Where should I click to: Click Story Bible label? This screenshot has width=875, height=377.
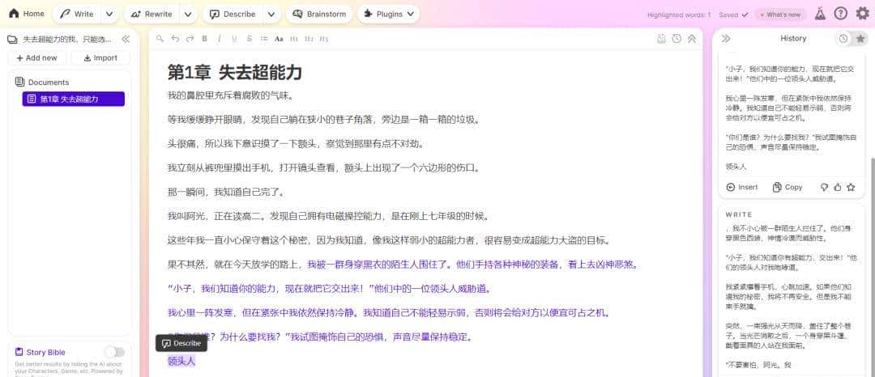coord(45,352)
